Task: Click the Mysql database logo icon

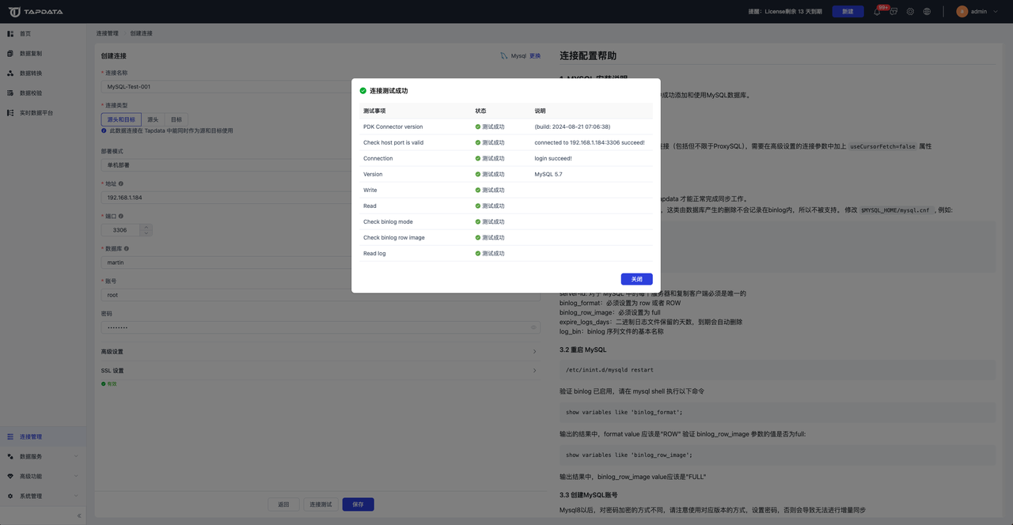Action: (x=504, y=56)
